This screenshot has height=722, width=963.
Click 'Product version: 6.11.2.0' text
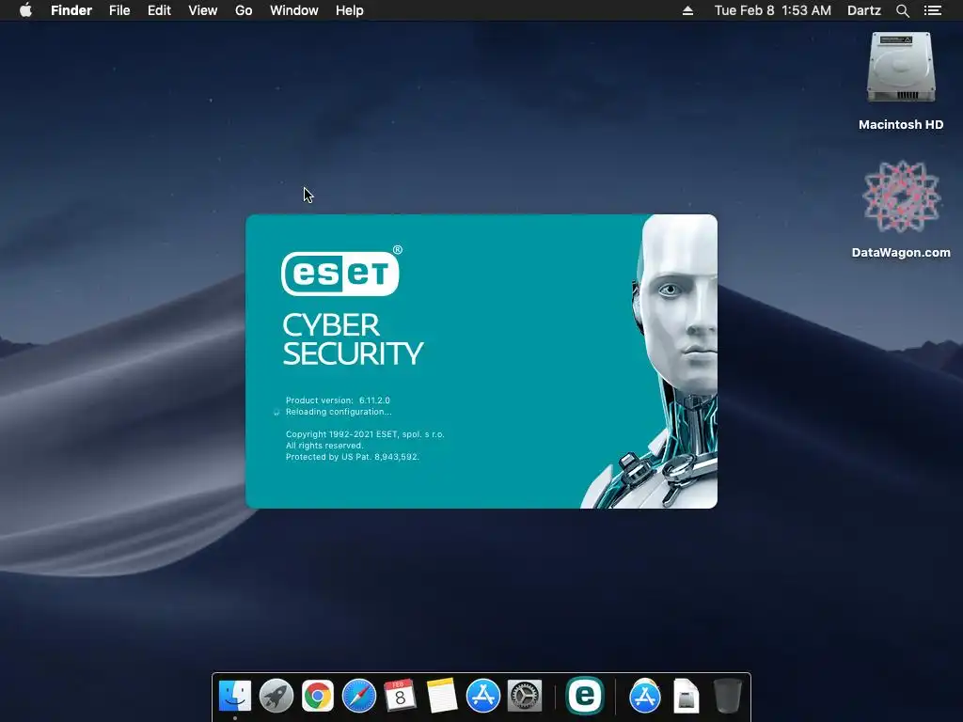tap(338, 400)
